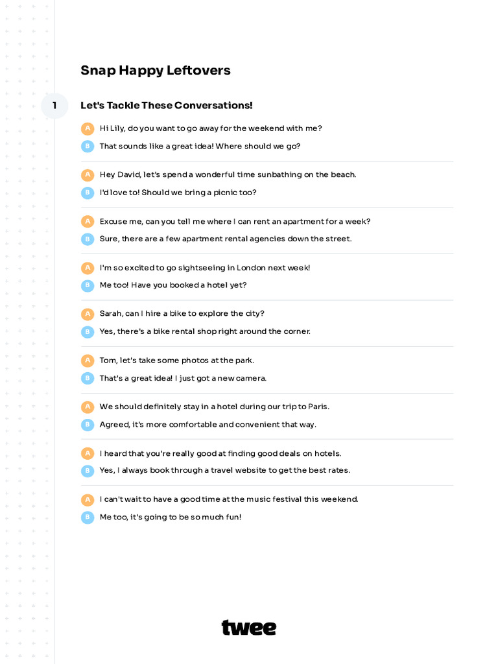
Task: Click the "Let's Tackle These Conversations!" heading
Action: (x=167, y=106)
